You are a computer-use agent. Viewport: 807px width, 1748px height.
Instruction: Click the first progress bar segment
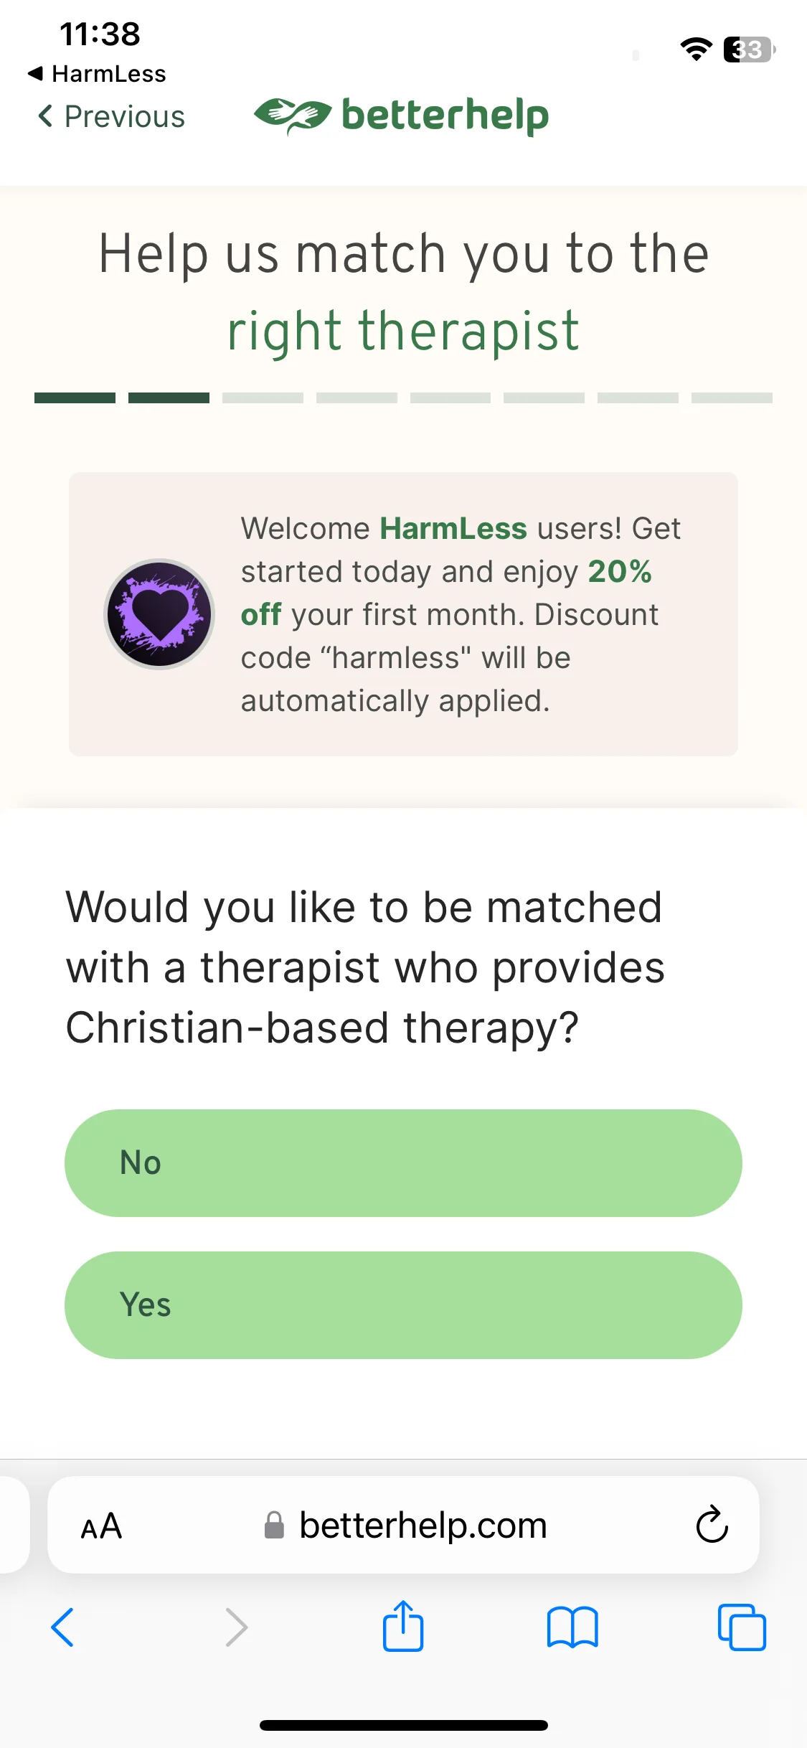pos(75,398)
